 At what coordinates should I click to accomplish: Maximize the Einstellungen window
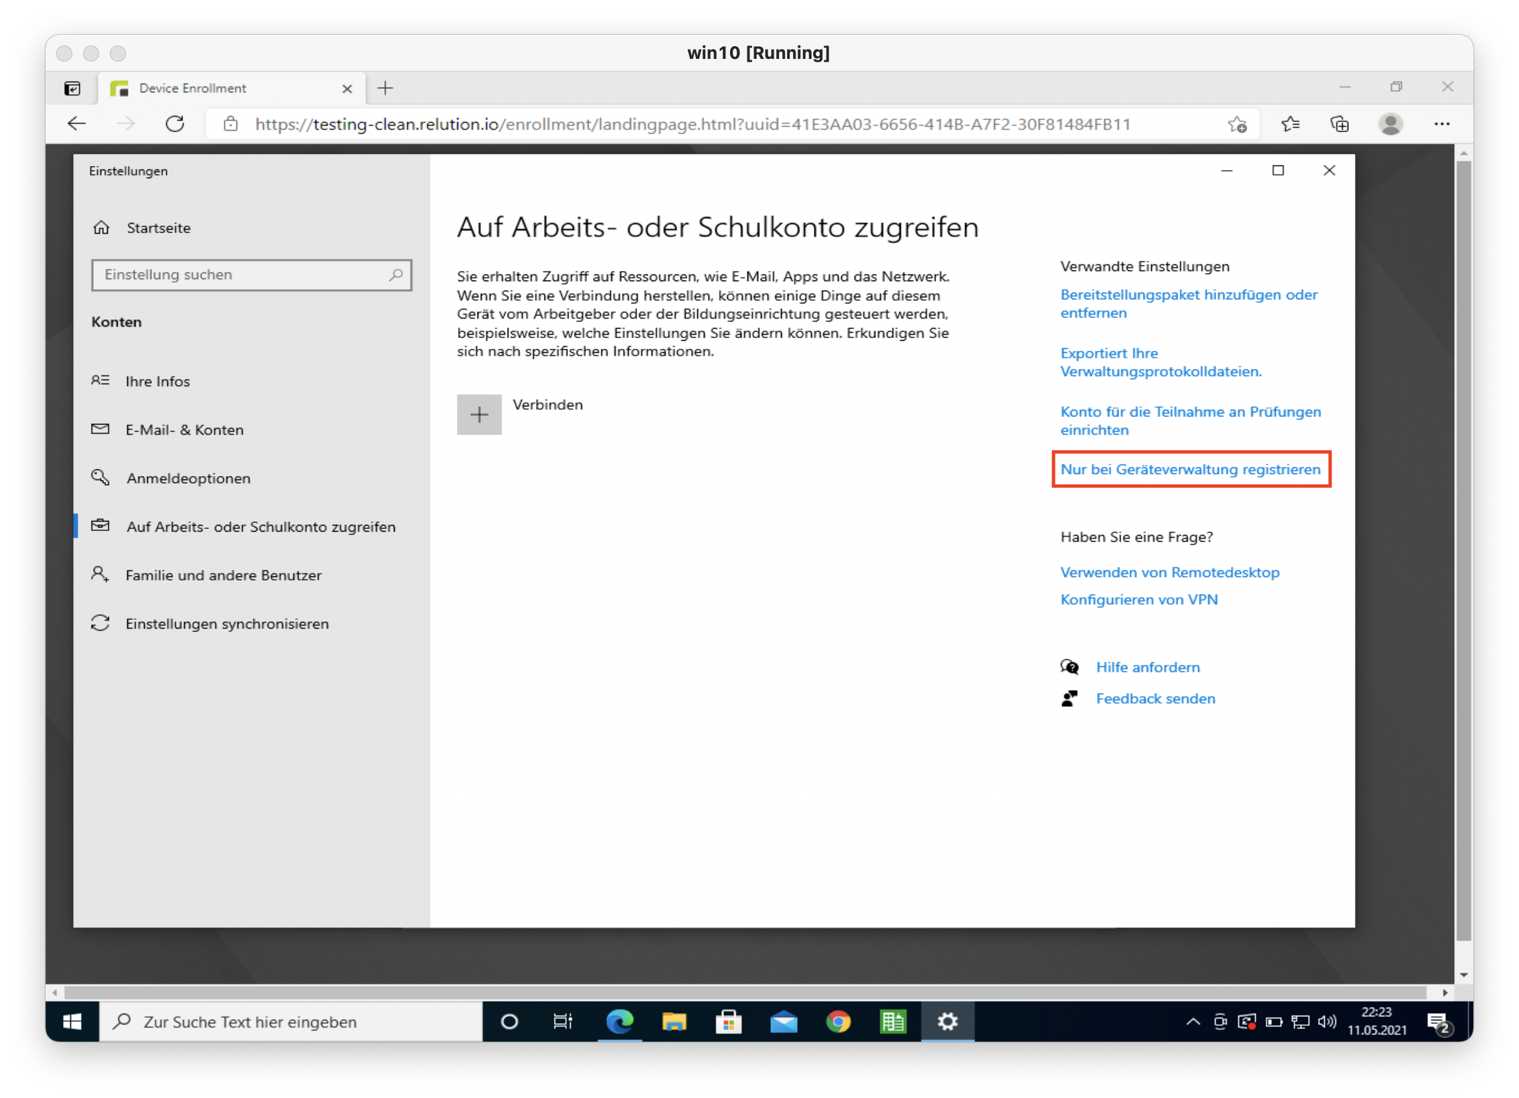pos(1278,171)
